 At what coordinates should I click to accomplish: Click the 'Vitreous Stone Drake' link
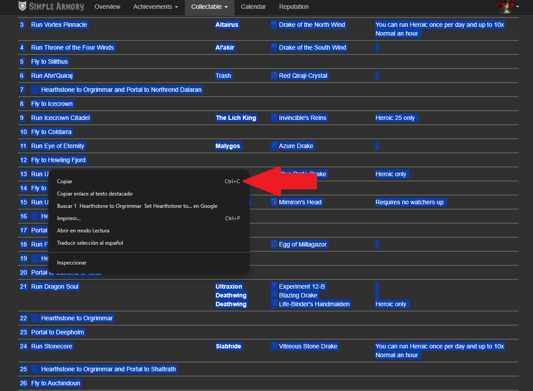pos(308,346)
